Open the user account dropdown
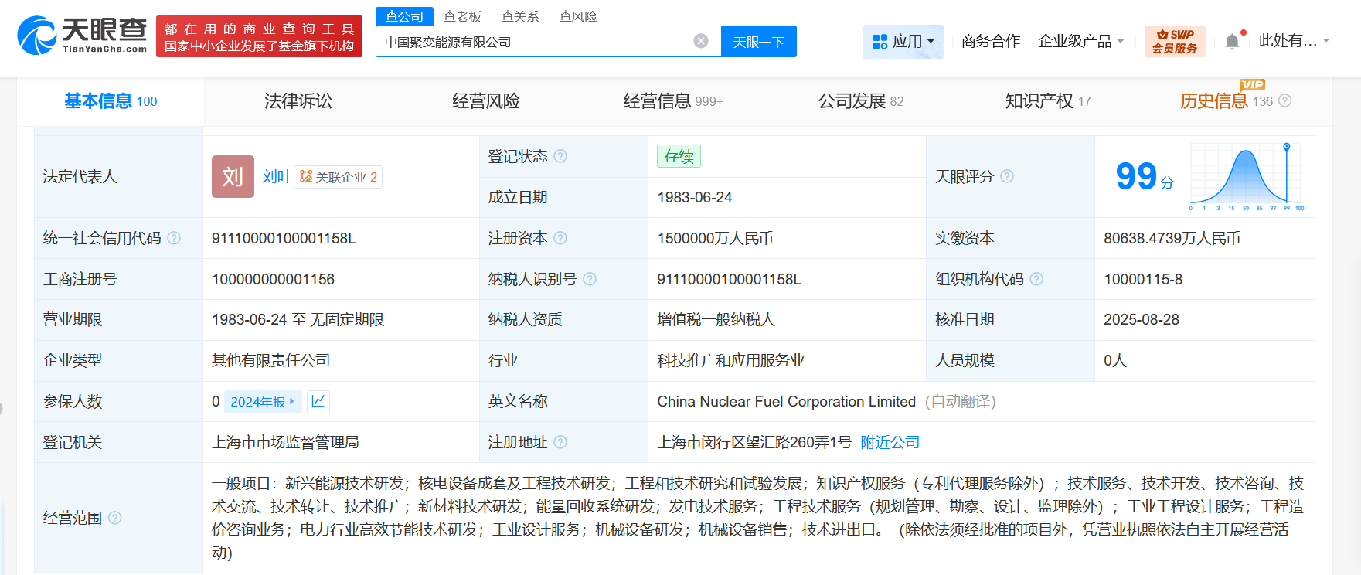This screenshot has height=575, width=1361. [1293, 41]
